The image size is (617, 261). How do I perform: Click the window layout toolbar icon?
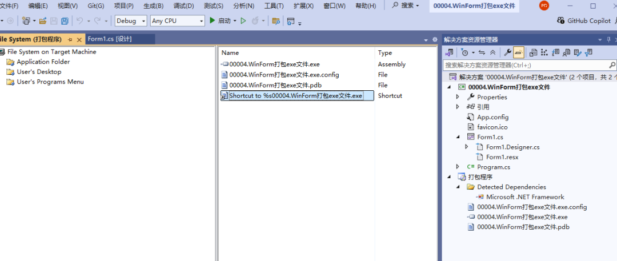coord(291,21)
